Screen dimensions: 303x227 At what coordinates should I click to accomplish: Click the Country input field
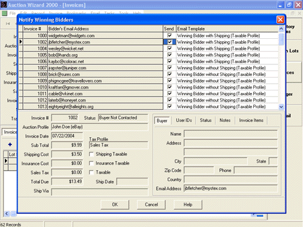[x=231, y=180]
